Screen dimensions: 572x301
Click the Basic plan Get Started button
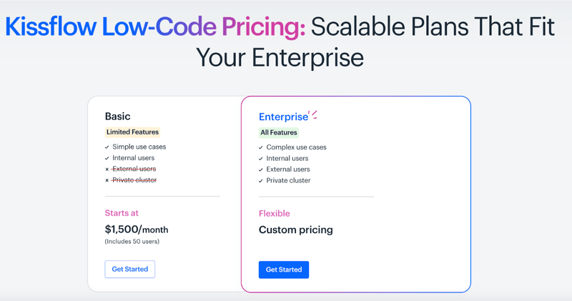click(130, 269)
